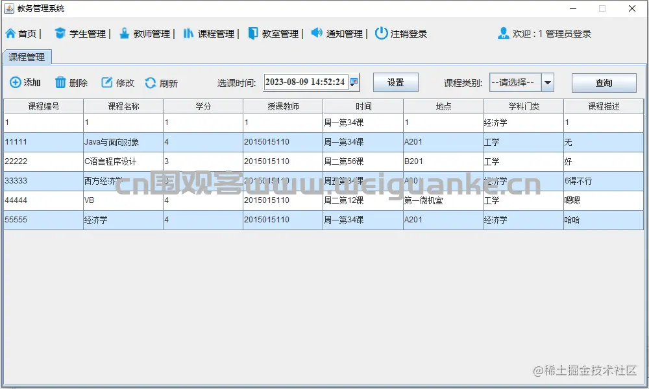649x389 pixels.
Task: Expand the 课程类别 dropdown arrow
Action: pyautogui.click(x=548, y=82)
